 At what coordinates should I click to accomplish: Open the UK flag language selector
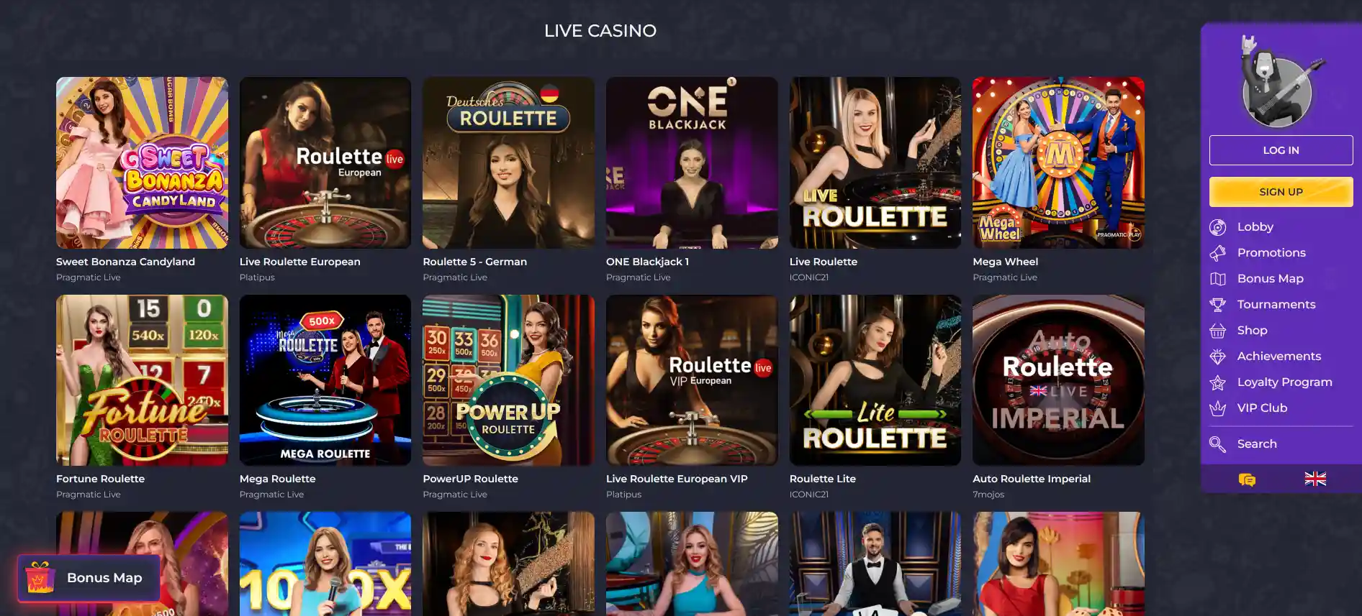tap(1315, 479)
